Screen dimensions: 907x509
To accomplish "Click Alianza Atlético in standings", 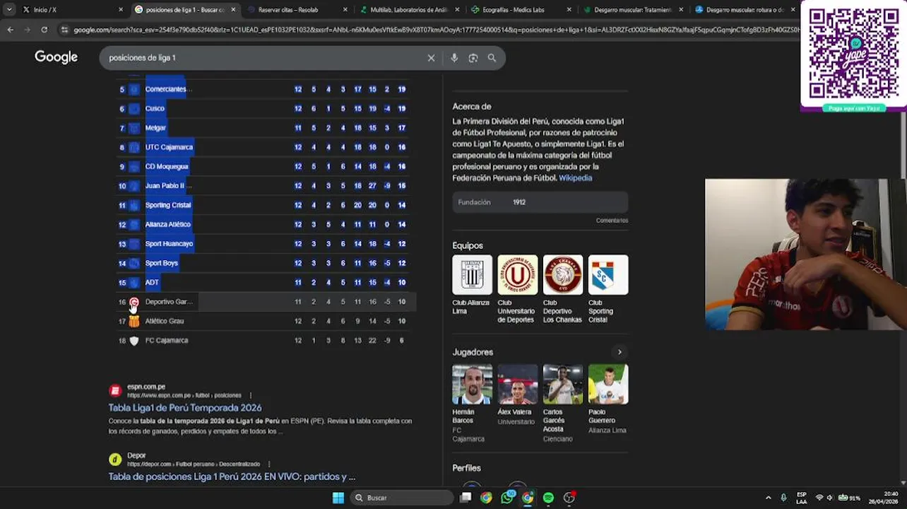I will click(167, 224).
